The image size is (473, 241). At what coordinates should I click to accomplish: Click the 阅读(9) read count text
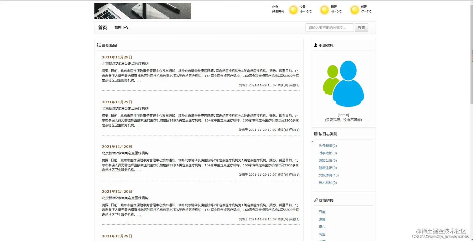(x=283, y=85)
